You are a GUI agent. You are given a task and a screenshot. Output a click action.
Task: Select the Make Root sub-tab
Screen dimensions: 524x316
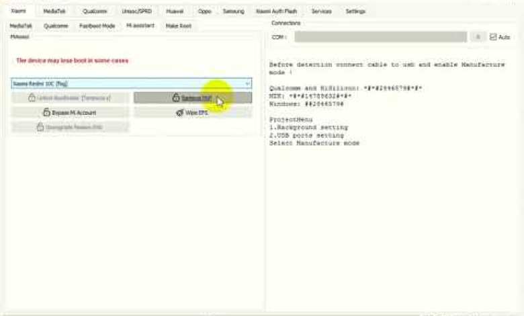179,26
